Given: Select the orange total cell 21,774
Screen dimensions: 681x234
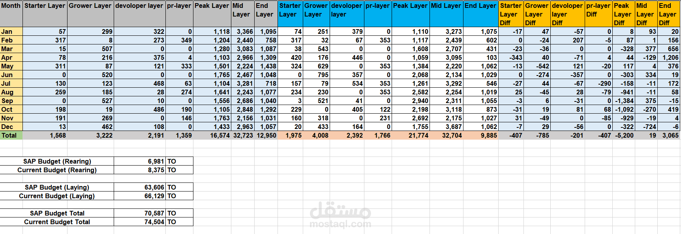Looking at the screenshot, I should coord(411,135).
